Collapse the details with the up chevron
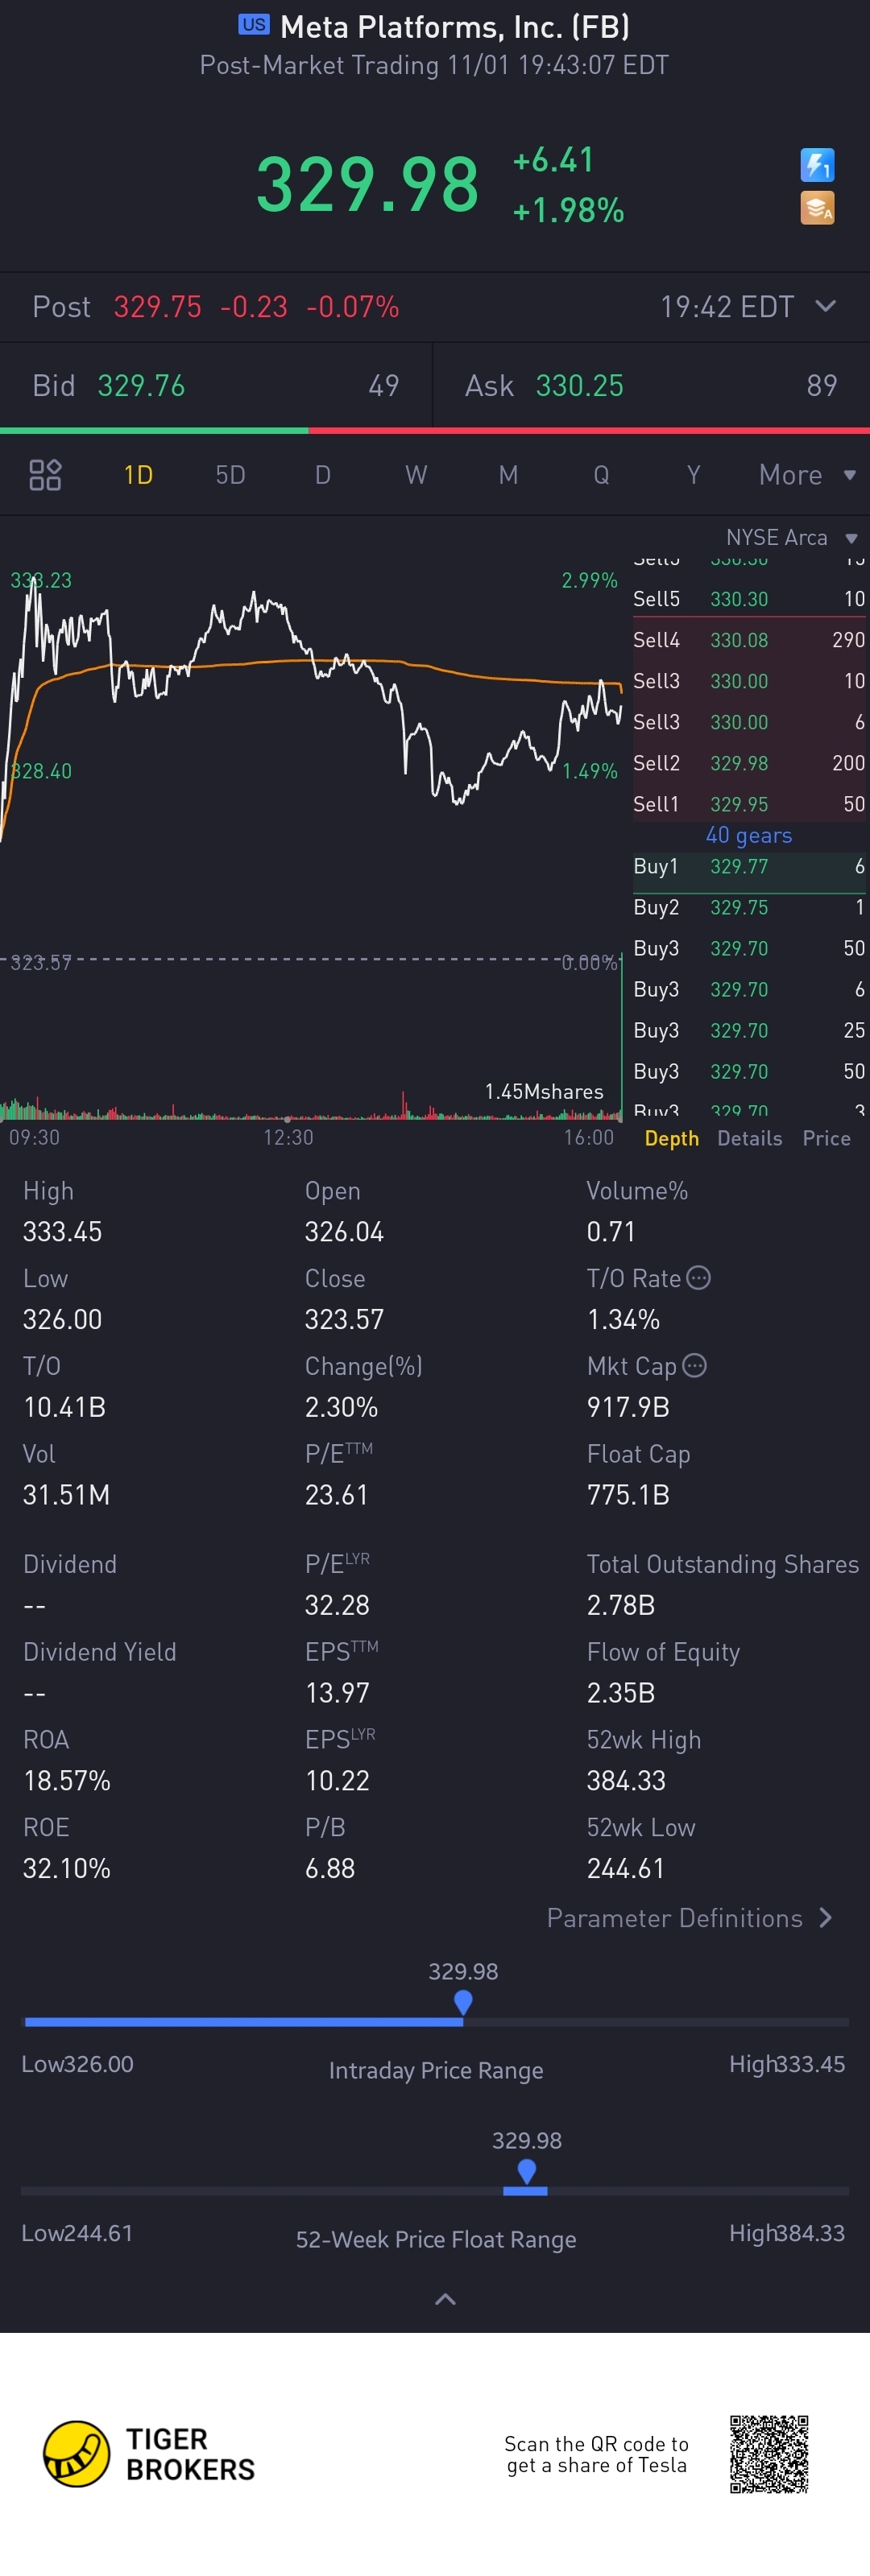Screen dimensions: 870x2576 tap(445, 2299)
